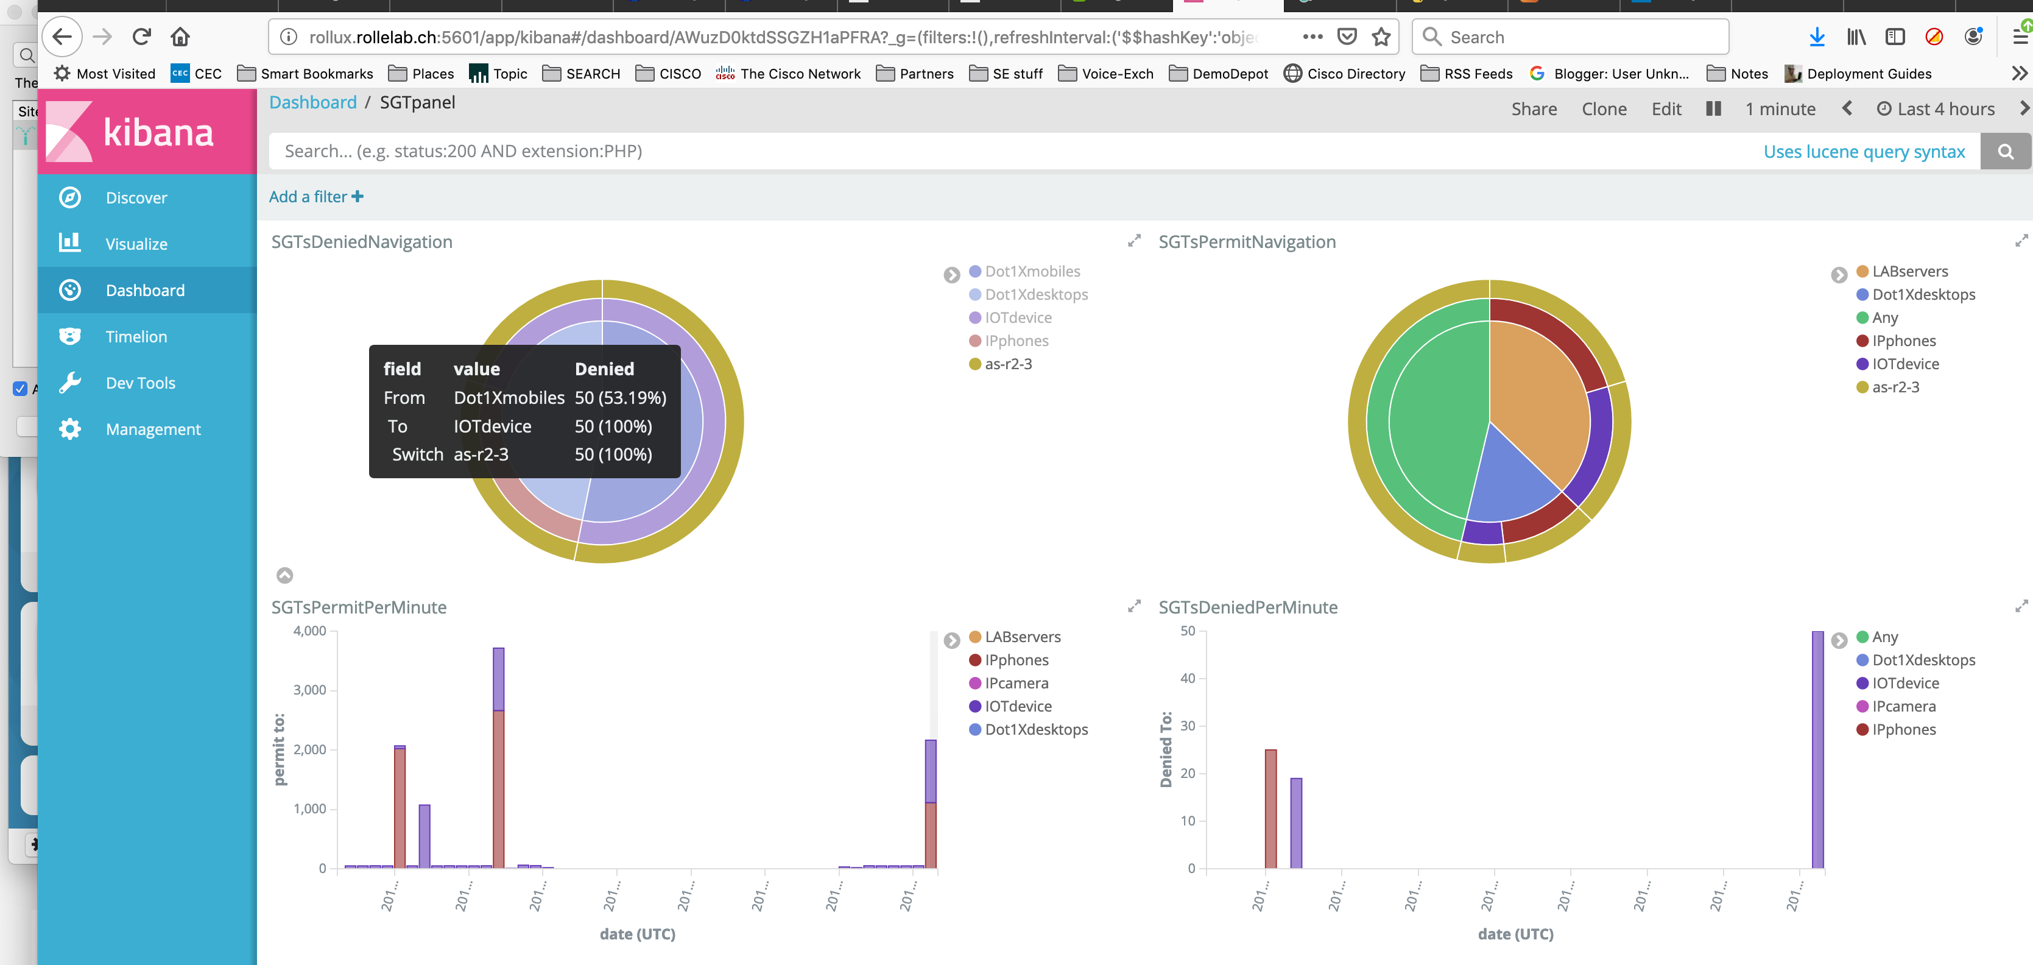Image resolution: width=2033 pixels, height=965 pixels.
Task: Select Dashboard in the Kibana sidebar
Action: click(145, 291)
